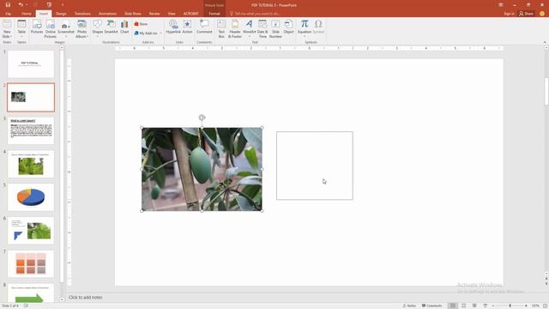Fit slide to current window
The image size is (549, 309).
tap(545, 306)
